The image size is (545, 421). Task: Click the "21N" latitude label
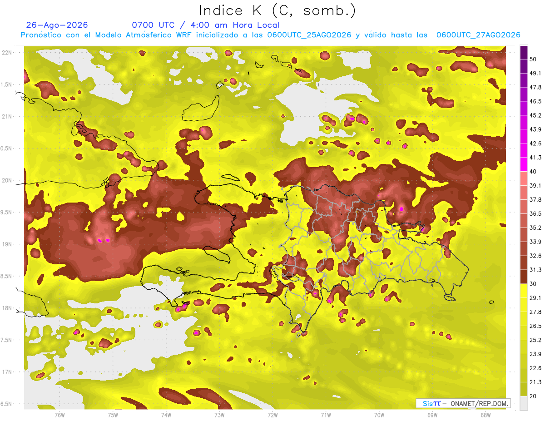(8, 117)
